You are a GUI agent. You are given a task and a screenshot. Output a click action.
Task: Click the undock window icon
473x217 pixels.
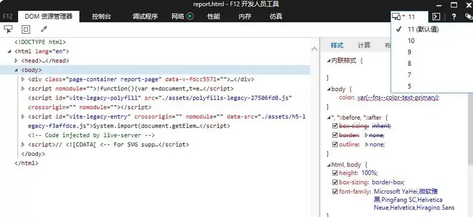[x=468, y=16]
